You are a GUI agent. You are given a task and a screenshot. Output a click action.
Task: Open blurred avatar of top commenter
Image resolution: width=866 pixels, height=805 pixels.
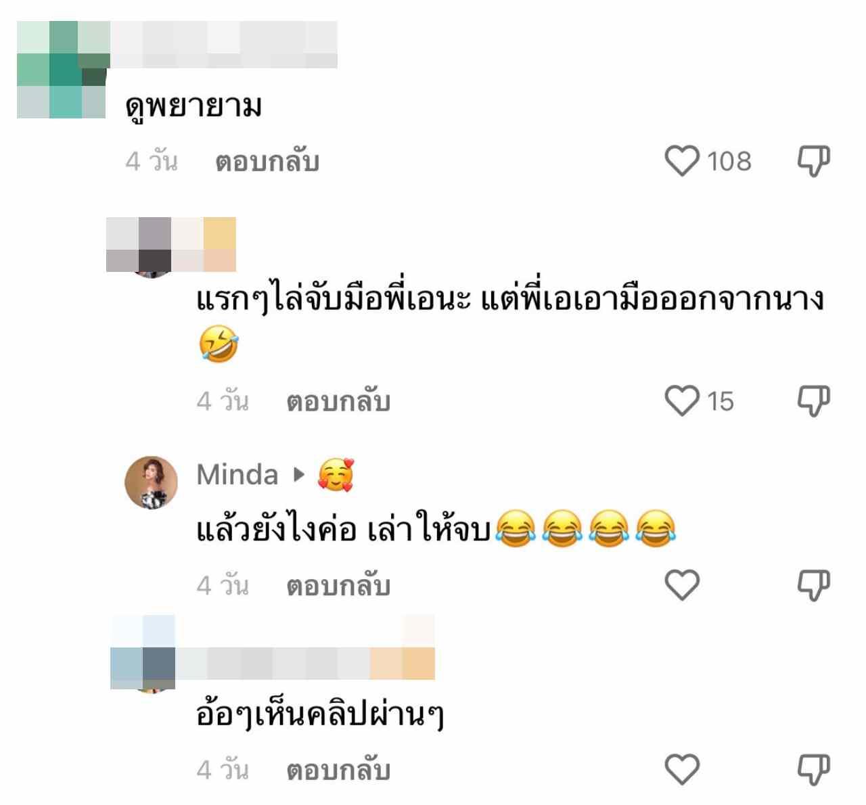[x=62, y=70]
